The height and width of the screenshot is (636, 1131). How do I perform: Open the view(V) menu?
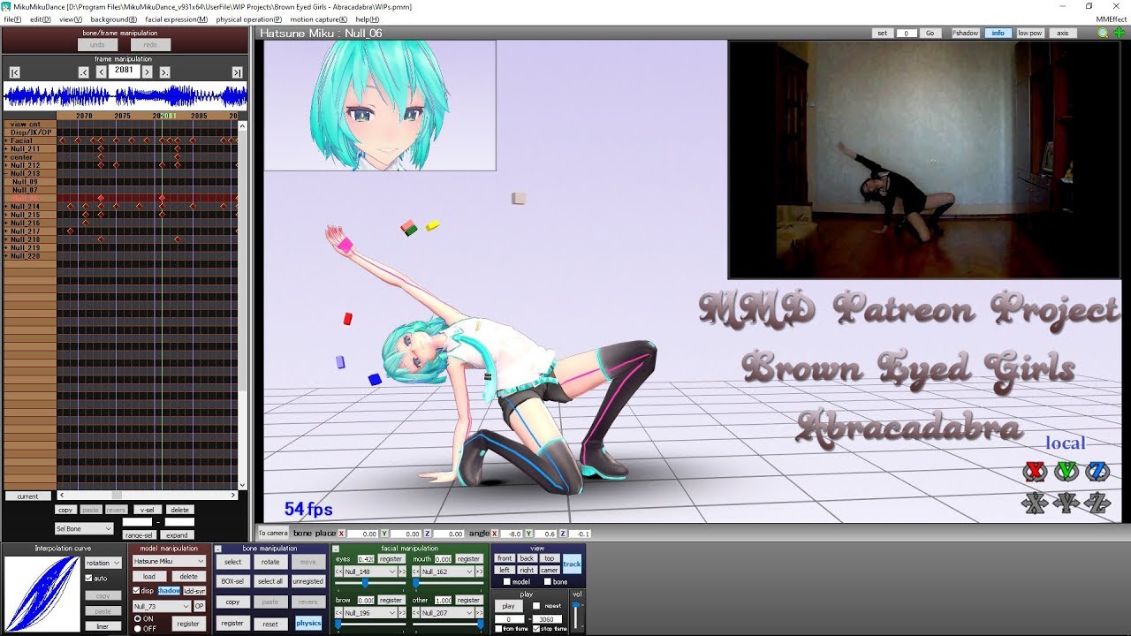71,19
